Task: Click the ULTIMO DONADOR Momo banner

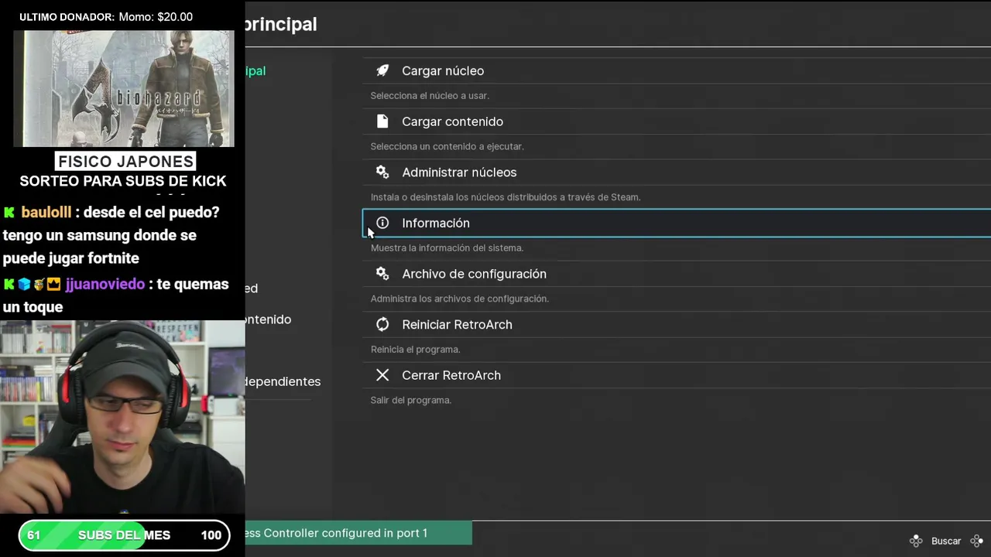Action: tap(106, 17)
